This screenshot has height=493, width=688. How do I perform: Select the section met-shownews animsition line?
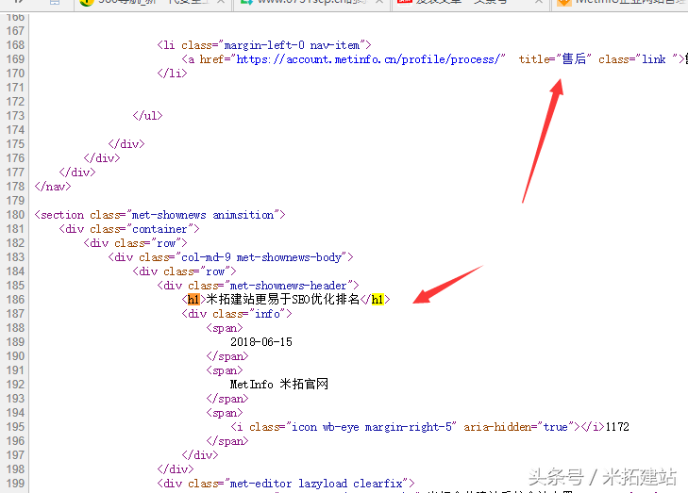160,215
